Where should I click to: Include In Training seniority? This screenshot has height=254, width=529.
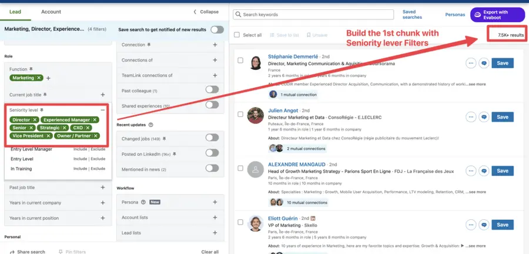tap(81, 168)
